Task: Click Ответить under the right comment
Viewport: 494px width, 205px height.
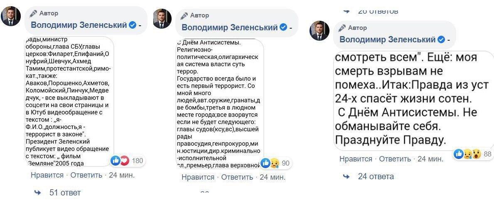Action: (x=395, y=159)
